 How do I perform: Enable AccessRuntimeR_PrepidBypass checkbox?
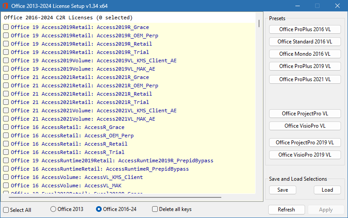pos(6,169)
